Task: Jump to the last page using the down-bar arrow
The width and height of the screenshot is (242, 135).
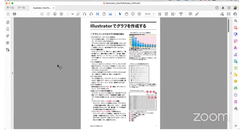Action: tap(61, 14)
